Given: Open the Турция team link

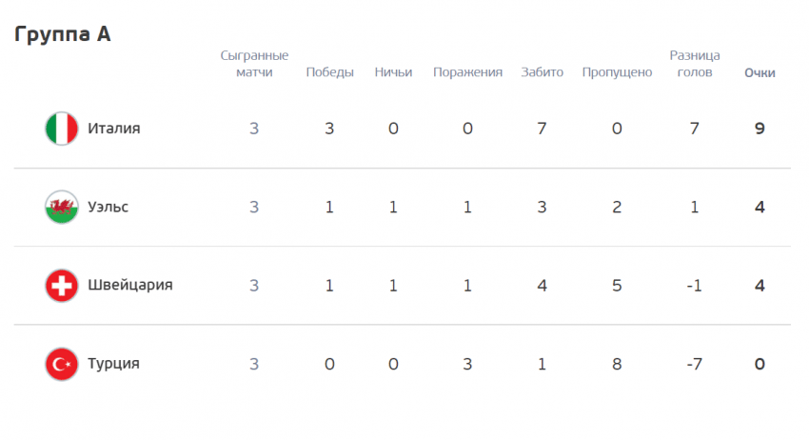Looking at the screenshot, I should [113, 364].
